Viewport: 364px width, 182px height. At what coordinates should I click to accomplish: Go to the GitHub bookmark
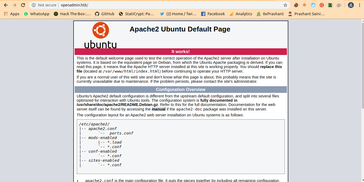(x=105, y=14)
